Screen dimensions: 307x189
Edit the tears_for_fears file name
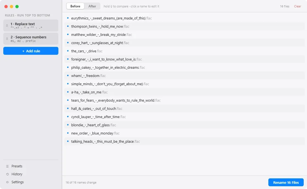[116, 100]
